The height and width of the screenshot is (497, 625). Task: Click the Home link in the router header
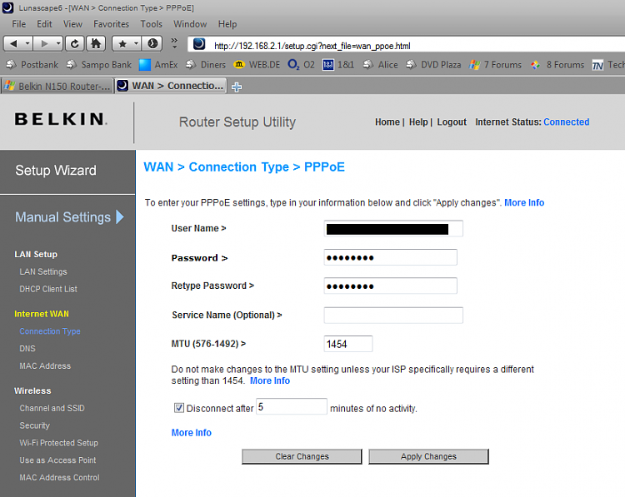(x=387, y=122)
